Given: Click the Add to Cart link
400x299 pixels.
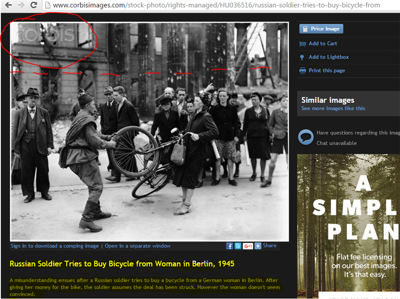Looking at the screenshot, I should pos(323,44).
